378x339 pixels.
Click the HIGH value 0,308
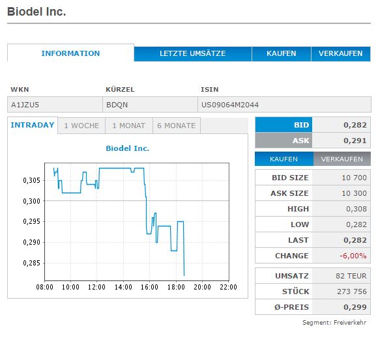pos(356,209)
